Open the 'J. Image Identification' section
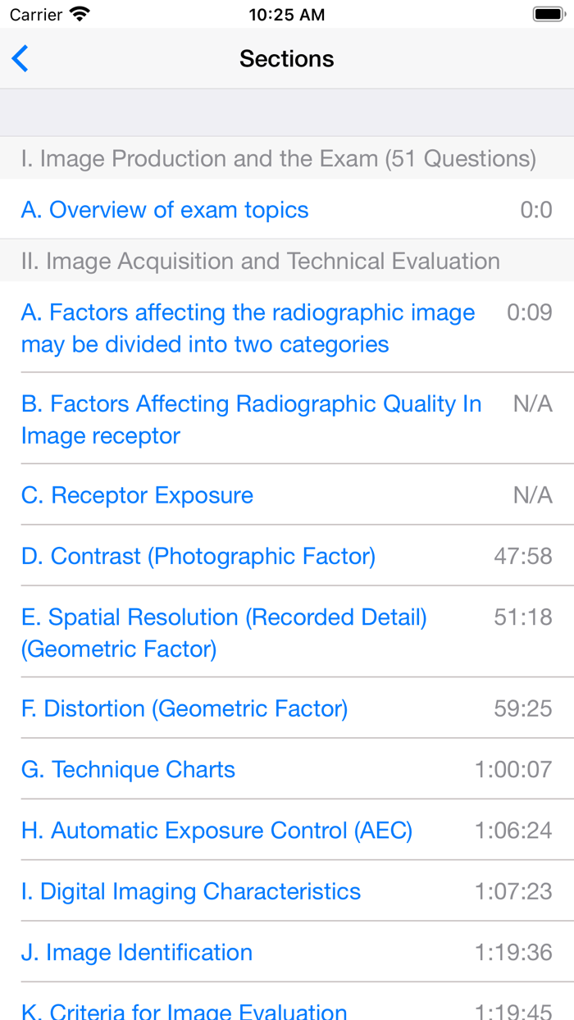Screen dimensions: 574x1020 pos(136,953)
